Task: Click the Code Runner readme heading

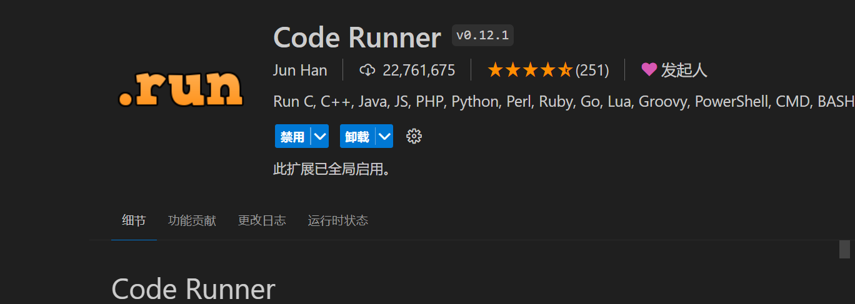Action: (193, 290)
